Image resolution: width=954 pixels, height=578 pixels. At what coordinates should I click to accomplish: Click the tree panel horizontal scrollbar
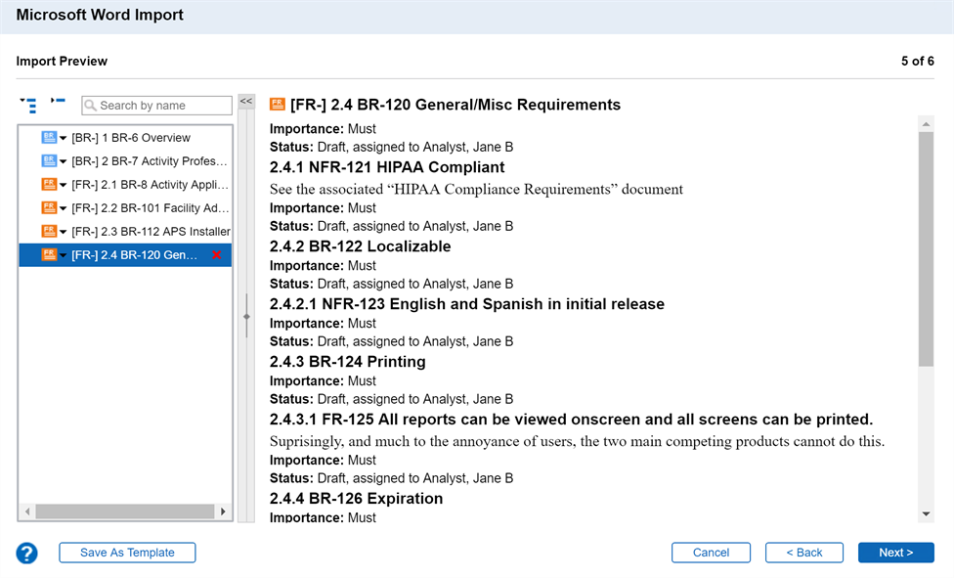coord(124,511)
